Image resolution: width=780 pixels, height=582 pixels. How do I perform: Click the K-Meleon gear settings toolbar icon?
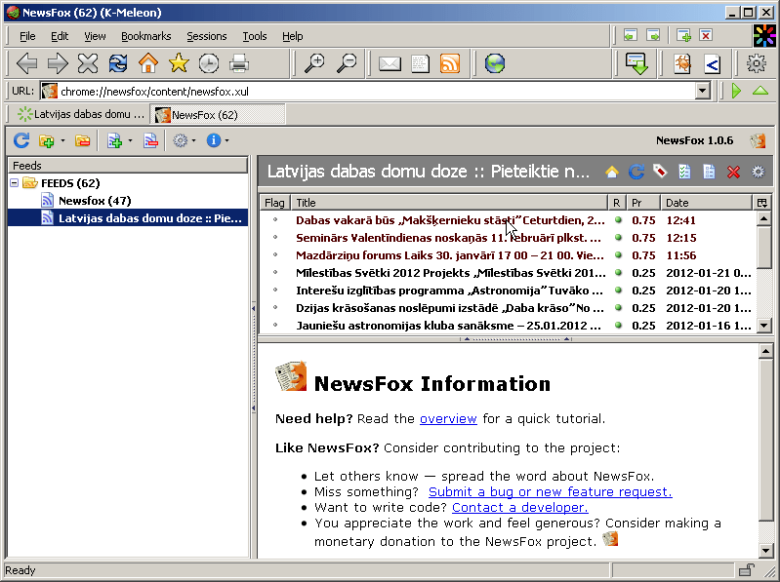coord(757,63)
